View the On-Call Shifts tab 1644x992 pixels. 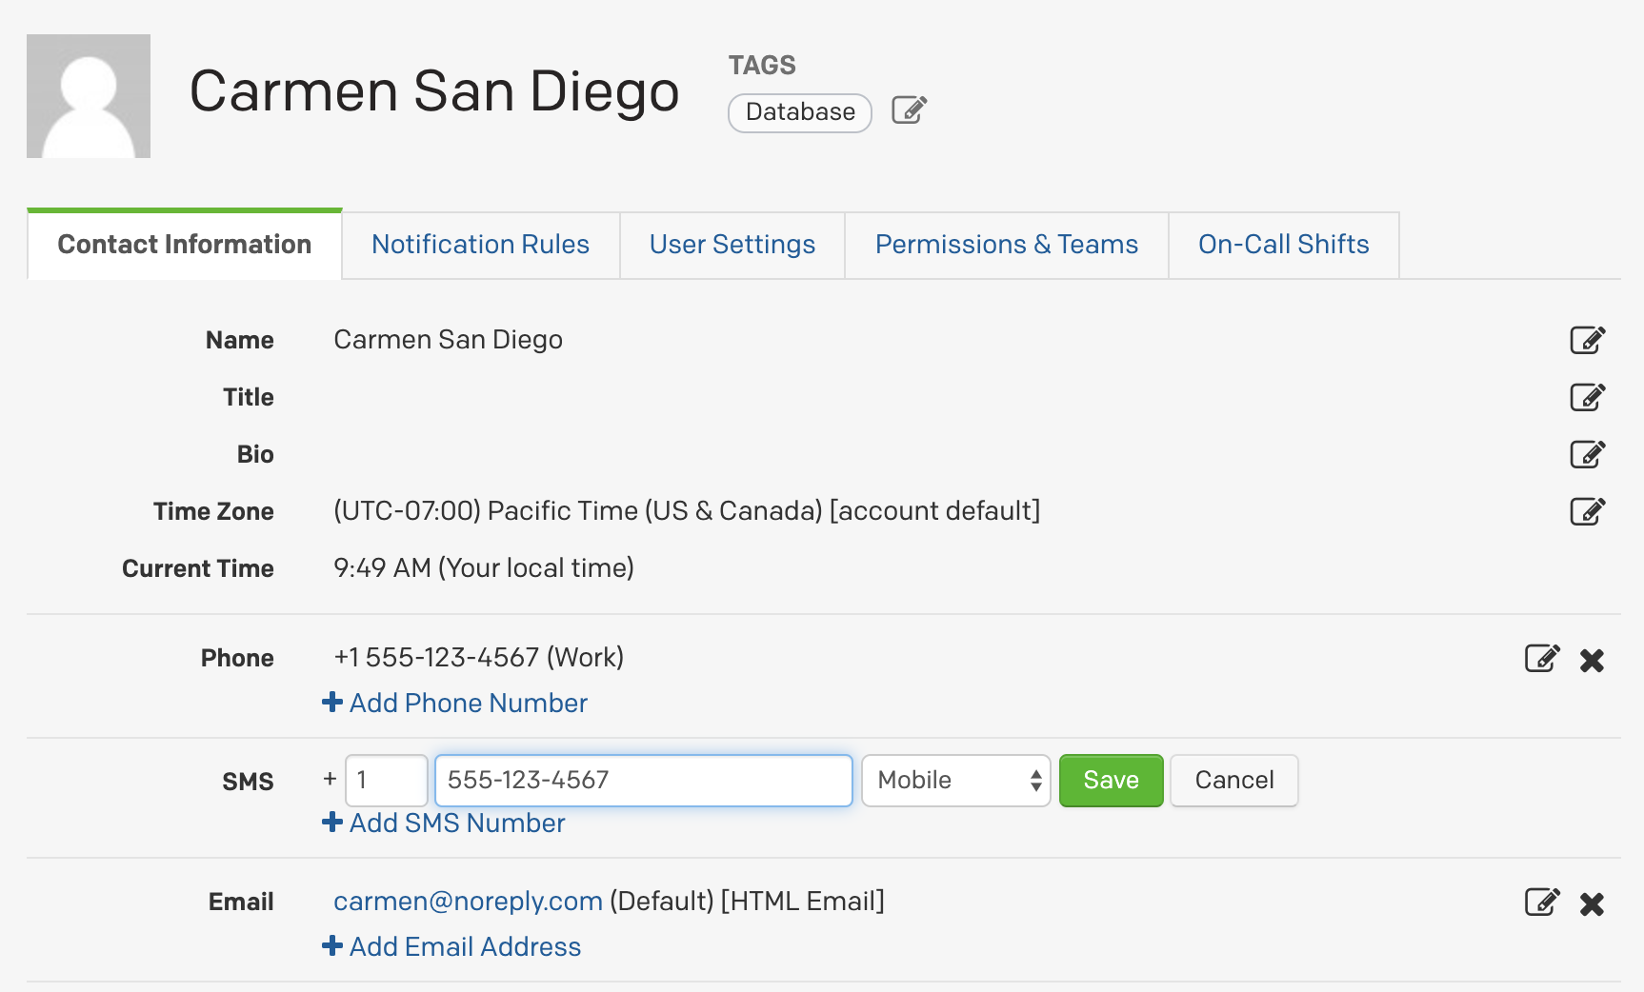click(1283, 245)
